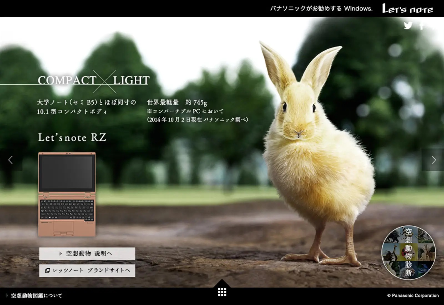Click the copper Let's note RZ laptop image
Image resolution: width=444 pixels, height=305 pixels.
click(67, 194)
